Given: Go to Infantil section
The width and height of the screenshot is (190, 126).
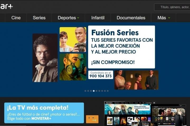Looking at the screenshot, I should tap(98, 18).
